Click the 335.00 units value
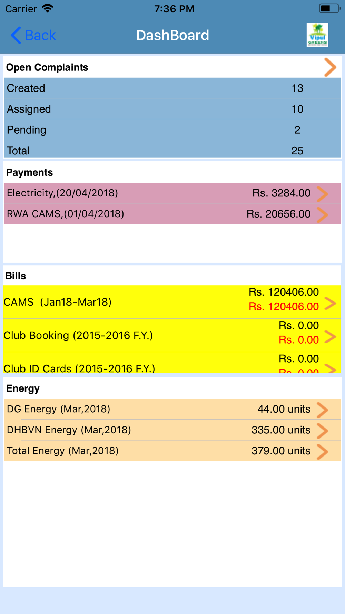This screenshot has height=614, width=345. [281, 430]
